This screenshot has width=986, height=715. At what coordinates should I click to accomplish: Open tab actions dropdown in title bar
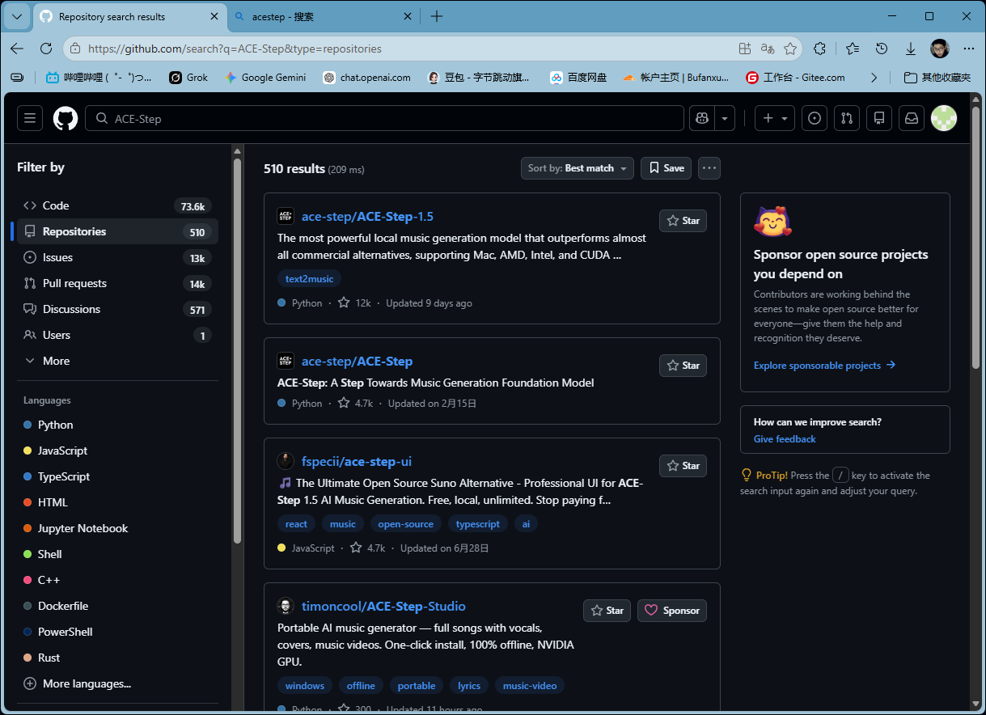17,16
